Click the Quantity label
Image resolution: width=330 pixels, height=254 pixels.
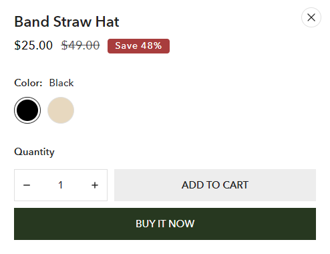pos(34,152)
